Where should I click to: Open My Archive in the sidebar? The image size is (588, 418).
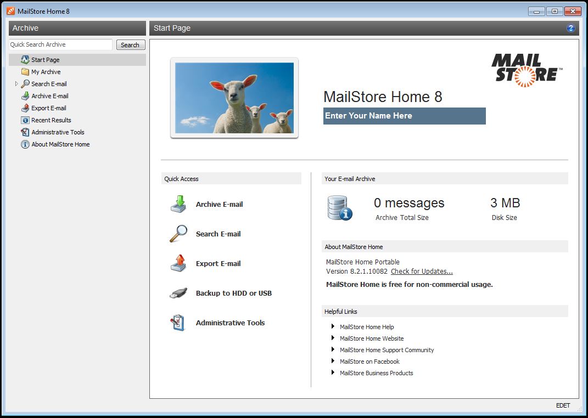click(x=46, y=72)
